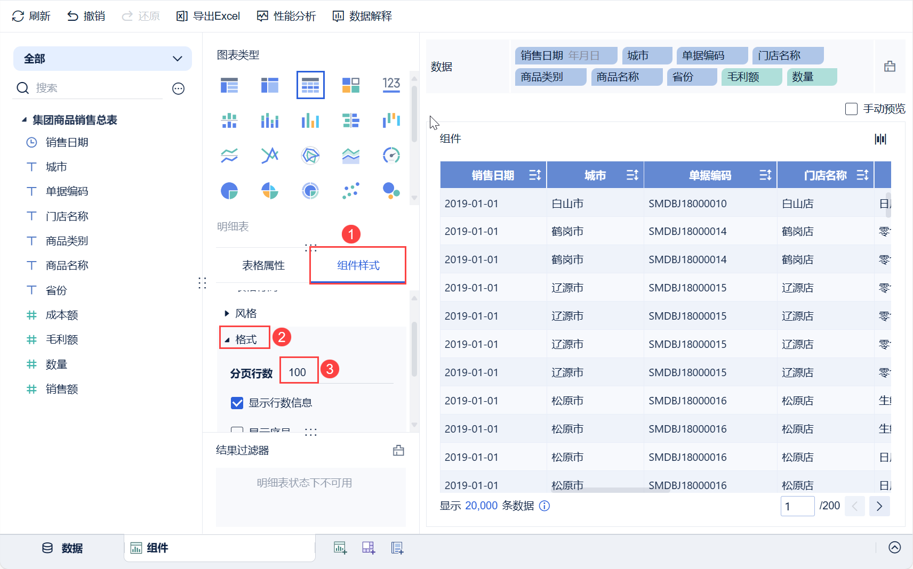
Task: Choose the comparison bar chart type
Action: [351, 120]
